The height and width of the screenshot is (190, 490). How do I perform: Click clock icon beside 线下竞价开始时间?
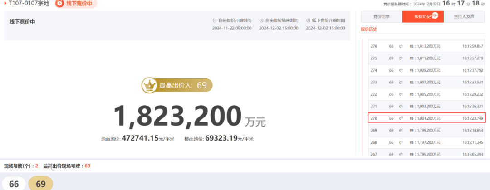coord(308,20)
